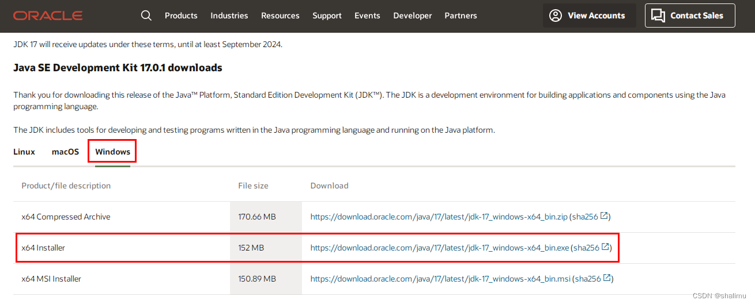Viewport: 755px width, 304px height.
Task: Click the File size column header
Action: [253, 186]
